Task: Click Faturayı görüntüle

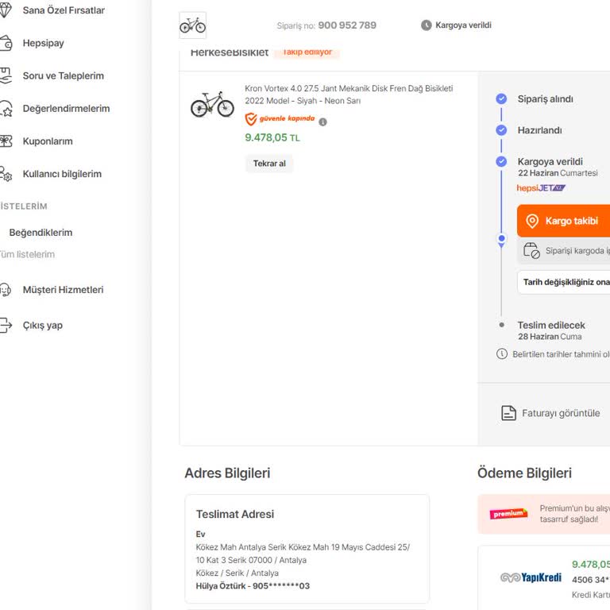Action: [x=561, y=413]
